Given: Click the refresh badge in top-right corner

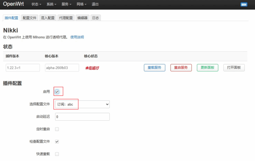Looking at the screenshot, I should 244,4.
